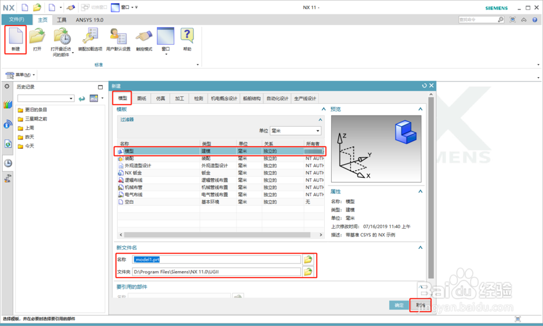Select the 图纸 drawing tab
This screenshot has width=543, height=326.
[x=142, y=98]
